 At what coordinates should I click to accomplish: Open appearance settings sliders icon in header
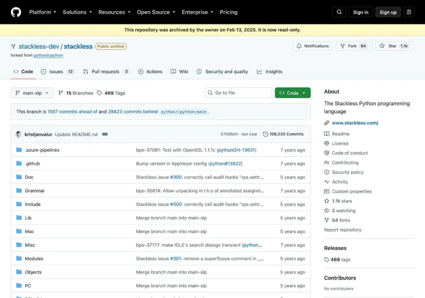[409, 12]
